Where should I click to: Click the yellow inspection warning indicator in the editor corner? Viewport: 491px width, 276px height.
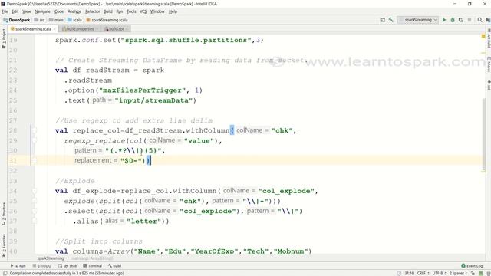tap(483, 36)
